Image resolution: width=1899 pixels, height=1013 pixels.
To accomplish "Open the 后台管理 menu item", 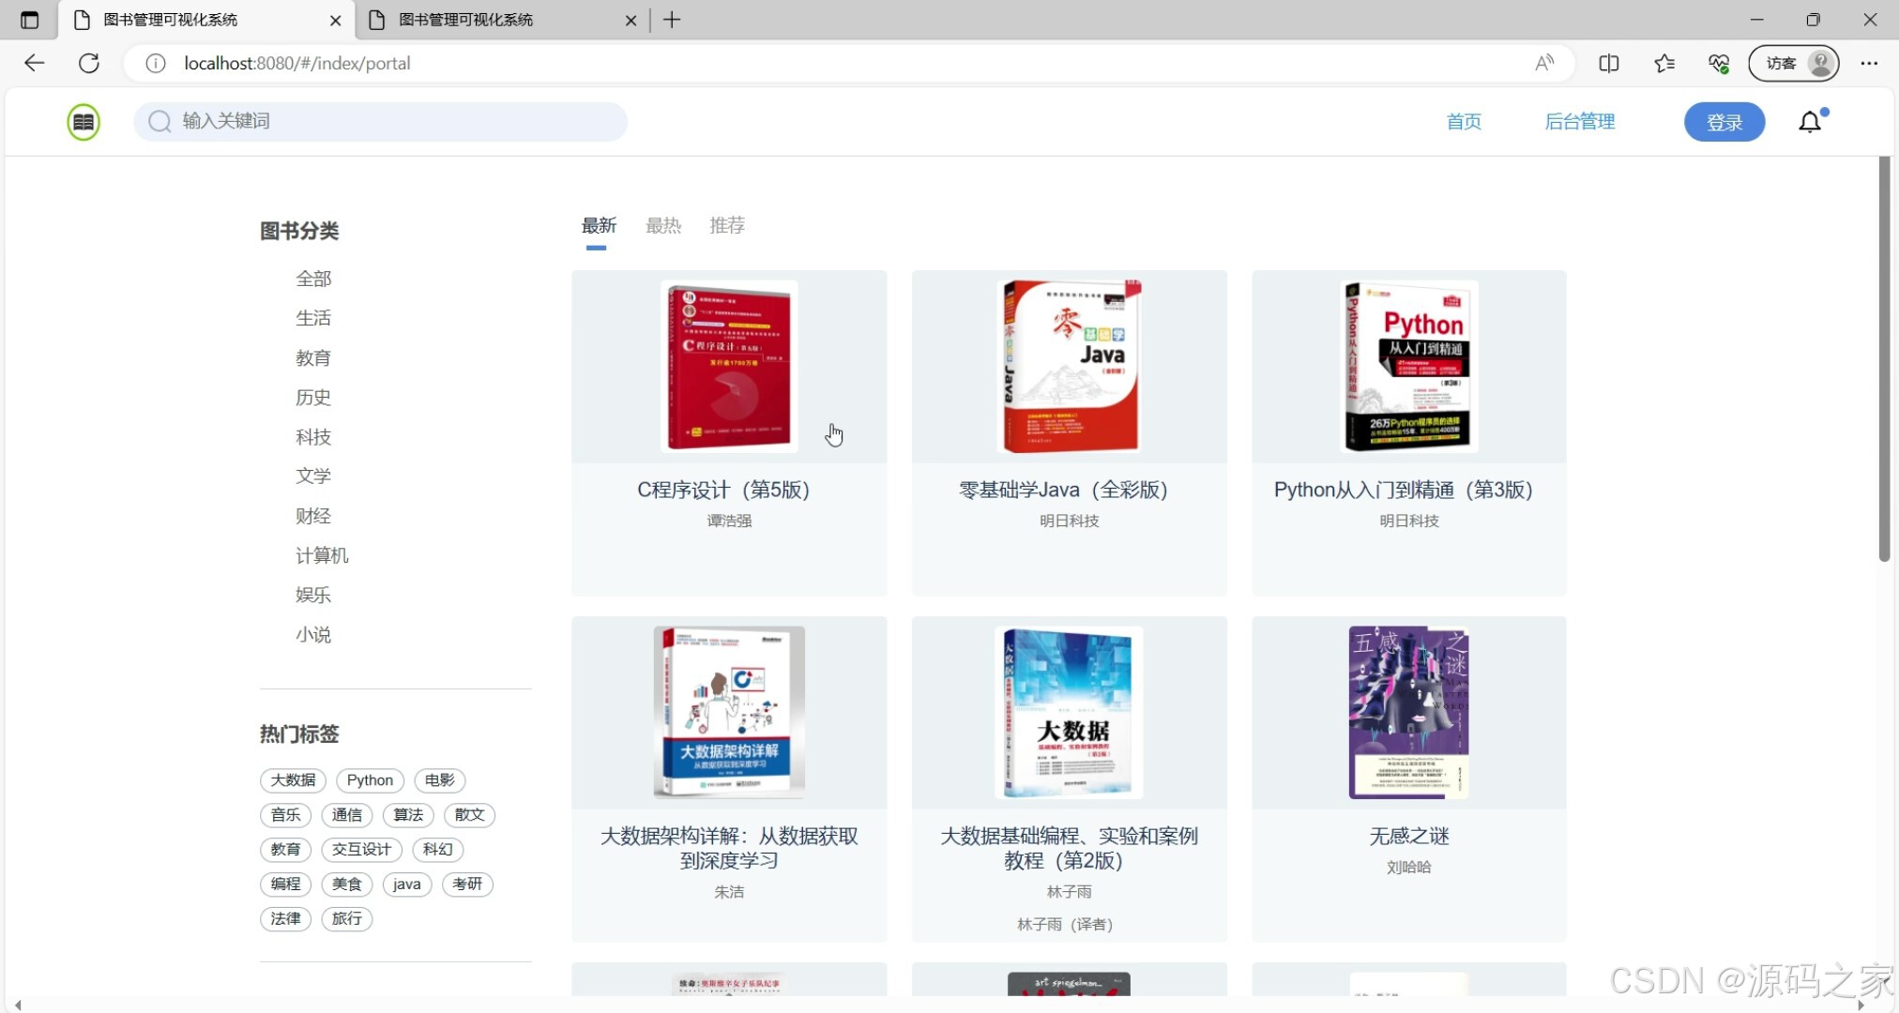I will 1580,121.
